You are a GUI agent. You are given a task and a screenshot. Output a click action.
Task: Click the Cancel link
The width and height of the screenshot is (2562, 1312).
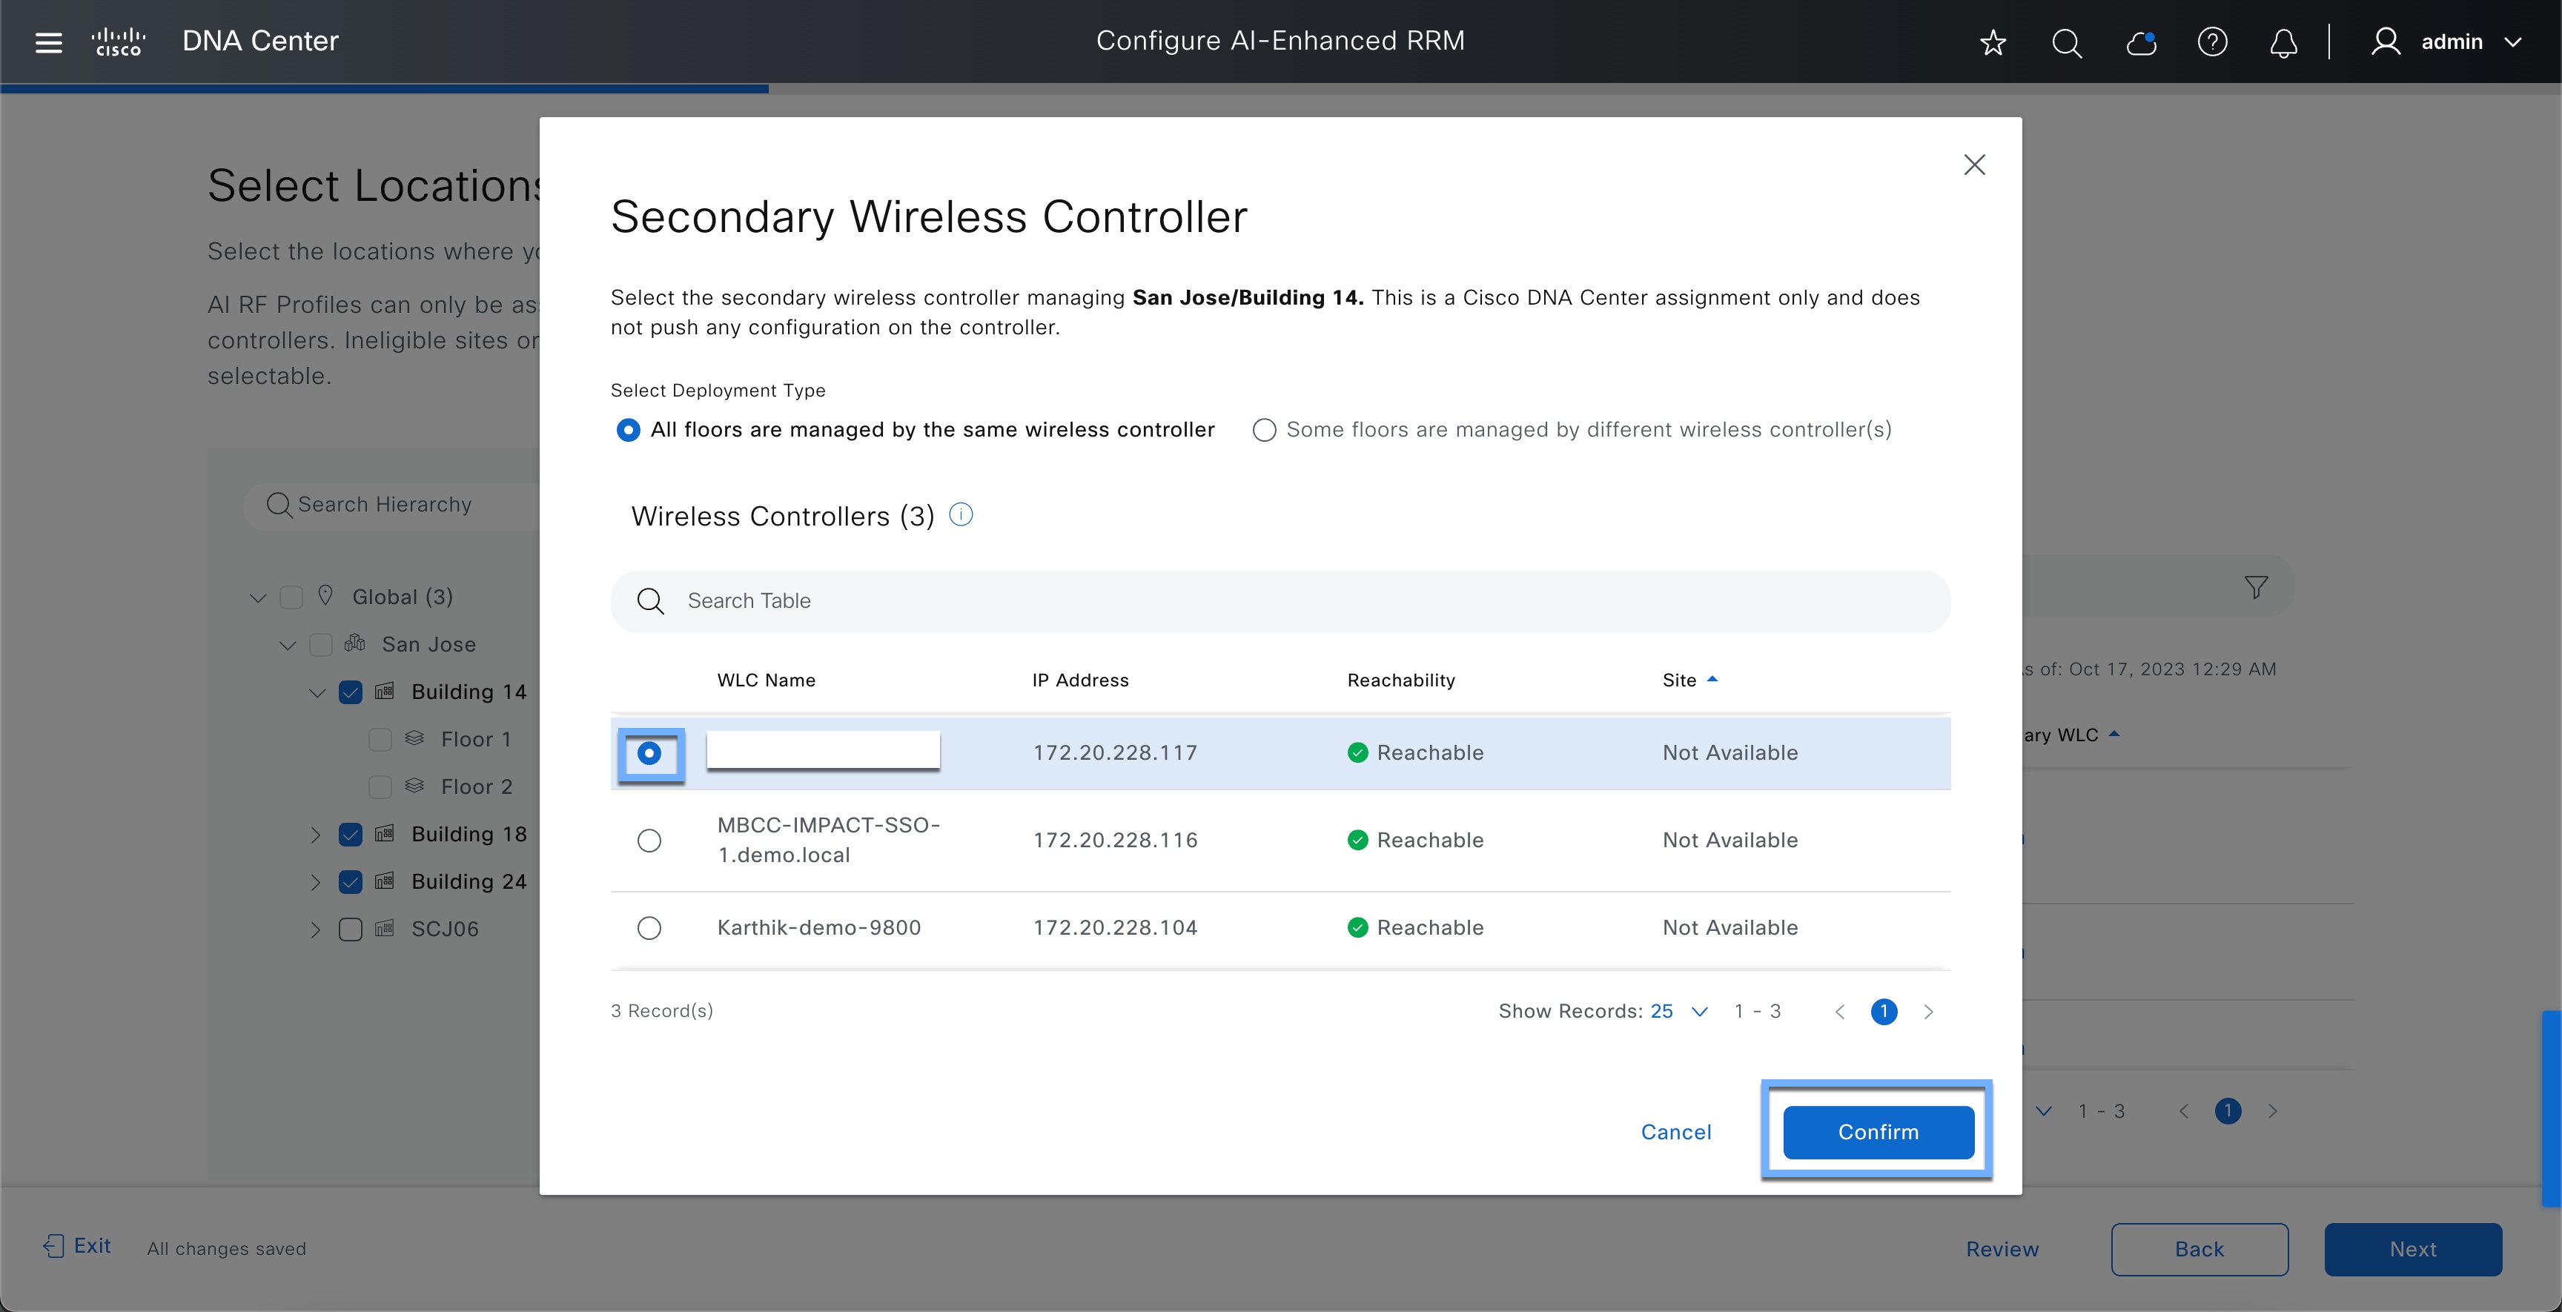coord(1675,1131)
